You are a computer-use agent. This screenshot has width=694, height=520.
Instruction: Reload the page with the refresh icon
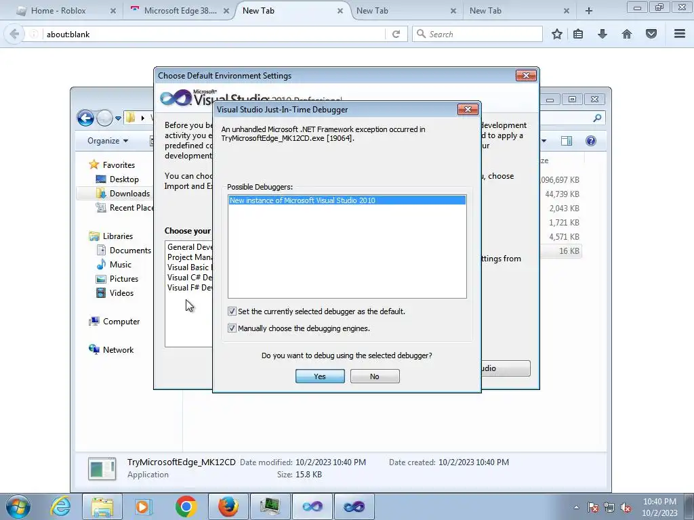[x=396, y=34]
